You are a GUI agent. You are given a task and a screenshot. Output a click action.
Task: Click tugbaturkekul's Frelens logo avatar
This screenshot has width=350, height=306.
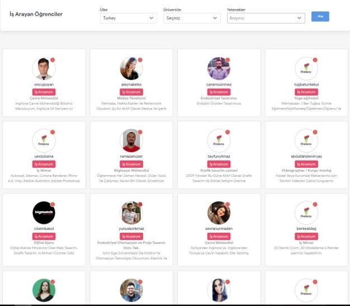[306, 69]
